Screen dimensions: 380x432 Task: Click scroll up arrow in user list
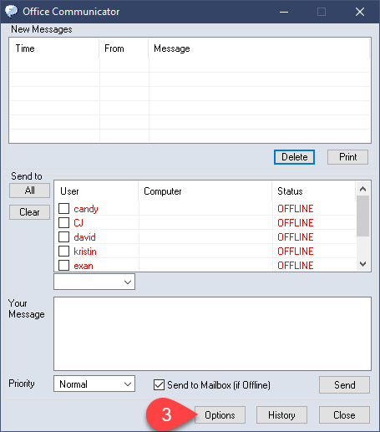[362, 189]
